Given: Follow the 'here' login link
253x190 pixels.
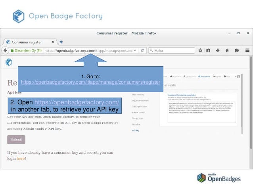Looking at the screenshot, I should coord(21,159).
